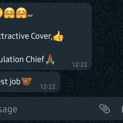Image resolution: width=123 pixels, height=123 pixels.
Task: Select the message bubble ending with Chief
Action: coord(46,36)
